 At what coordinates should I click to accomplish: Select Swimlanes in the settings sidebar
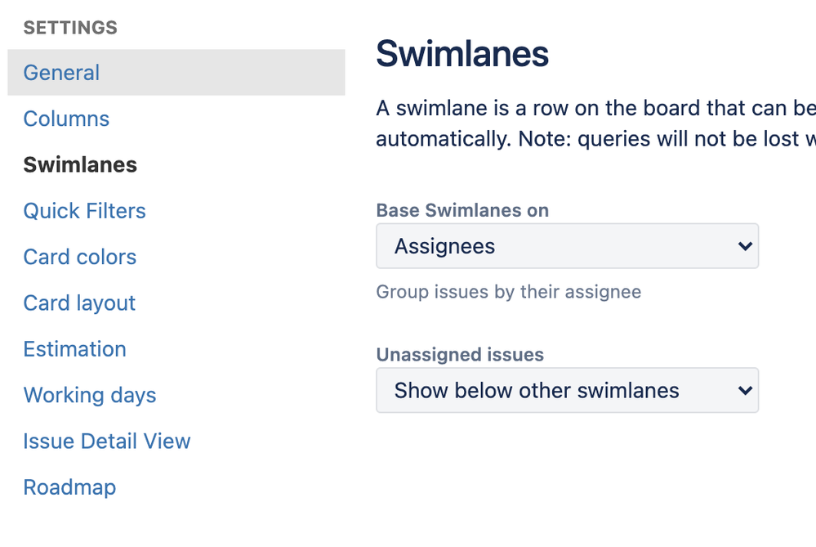click(80, 164)
